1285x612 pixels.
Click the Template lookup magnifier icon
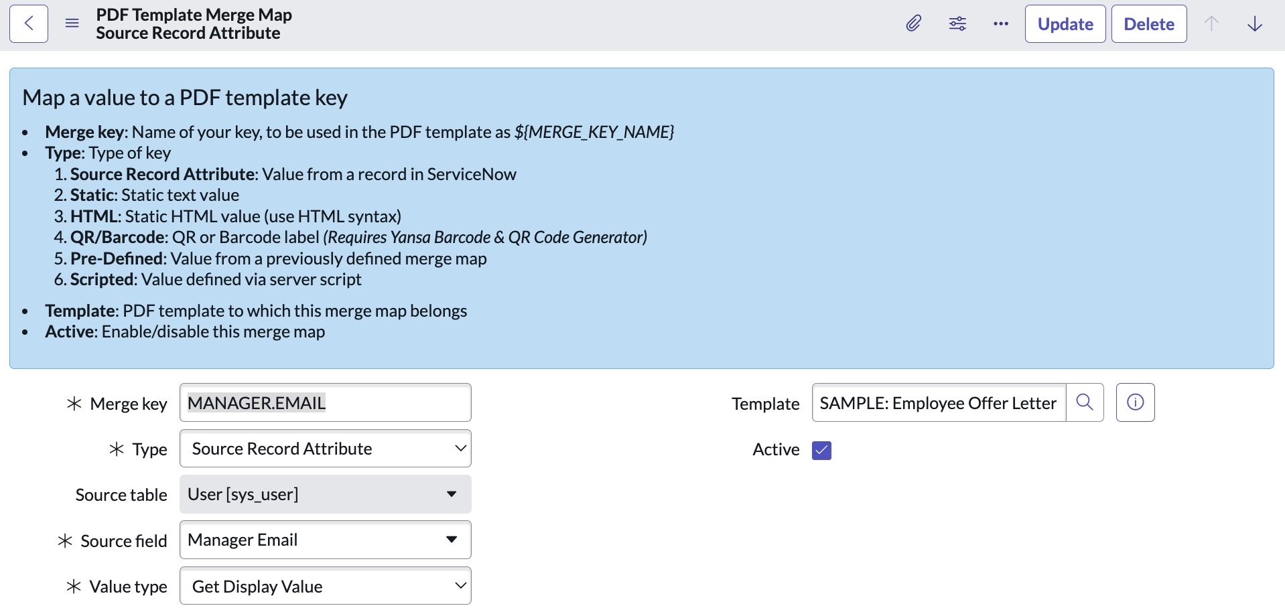[x=1085, y=402]
